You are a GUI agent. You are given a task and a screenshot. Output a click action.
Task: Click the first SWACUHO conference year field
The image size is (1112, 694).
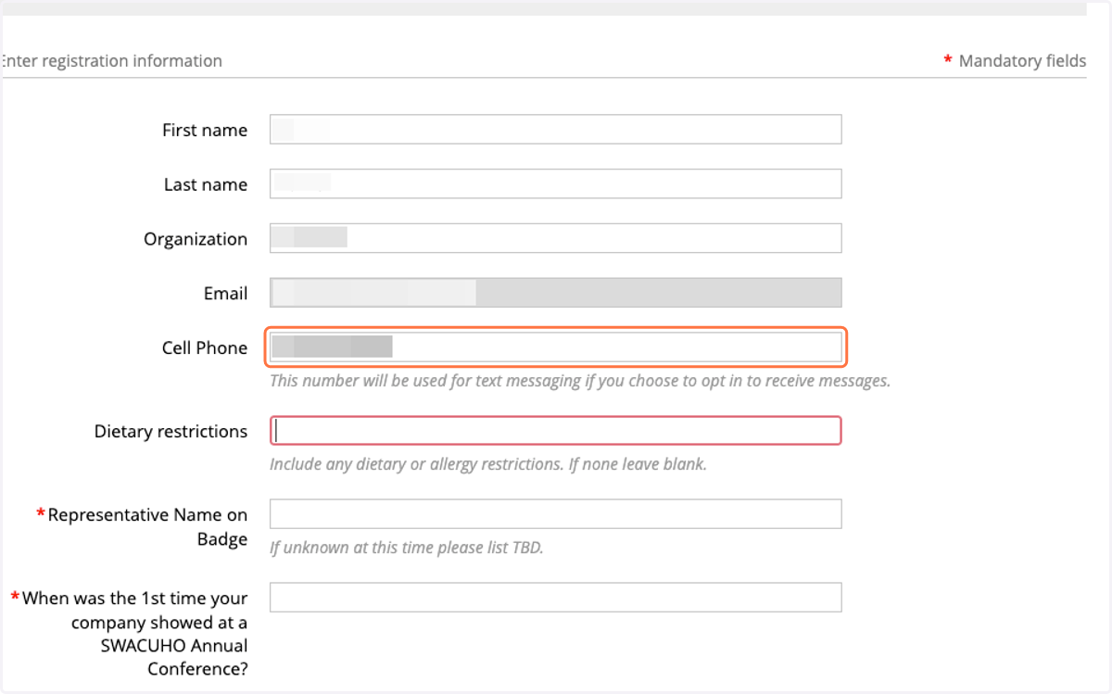(555, 598)
